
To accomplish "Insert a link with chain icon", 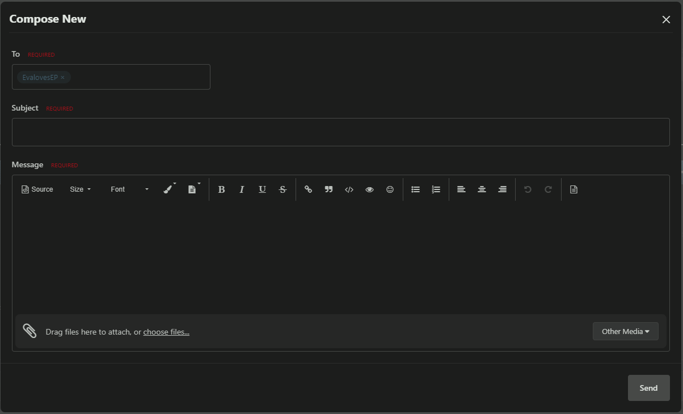I will [309, 189].
